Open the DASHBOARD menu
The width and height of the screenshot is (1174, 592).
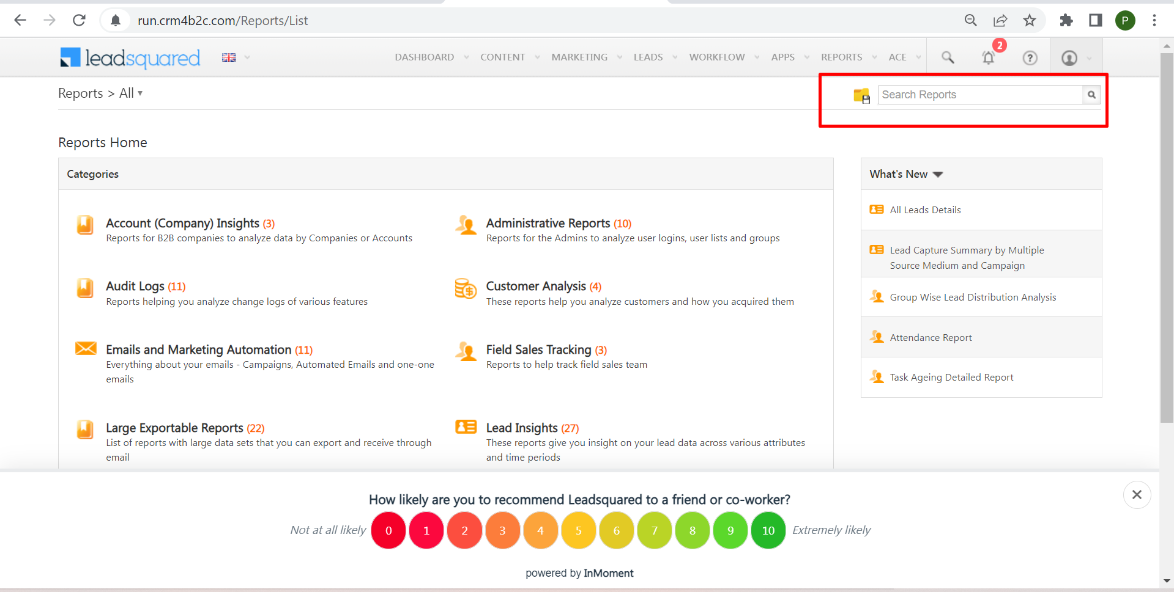tap(424, 57)
